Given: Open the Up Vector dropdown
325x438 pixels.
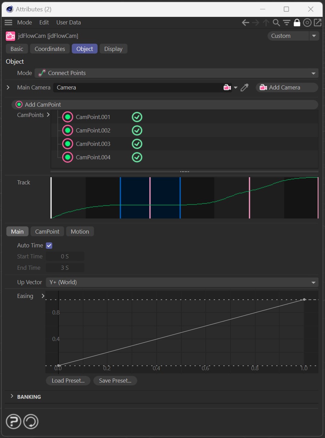Looking at the screenshot, I should pos(182,282).
